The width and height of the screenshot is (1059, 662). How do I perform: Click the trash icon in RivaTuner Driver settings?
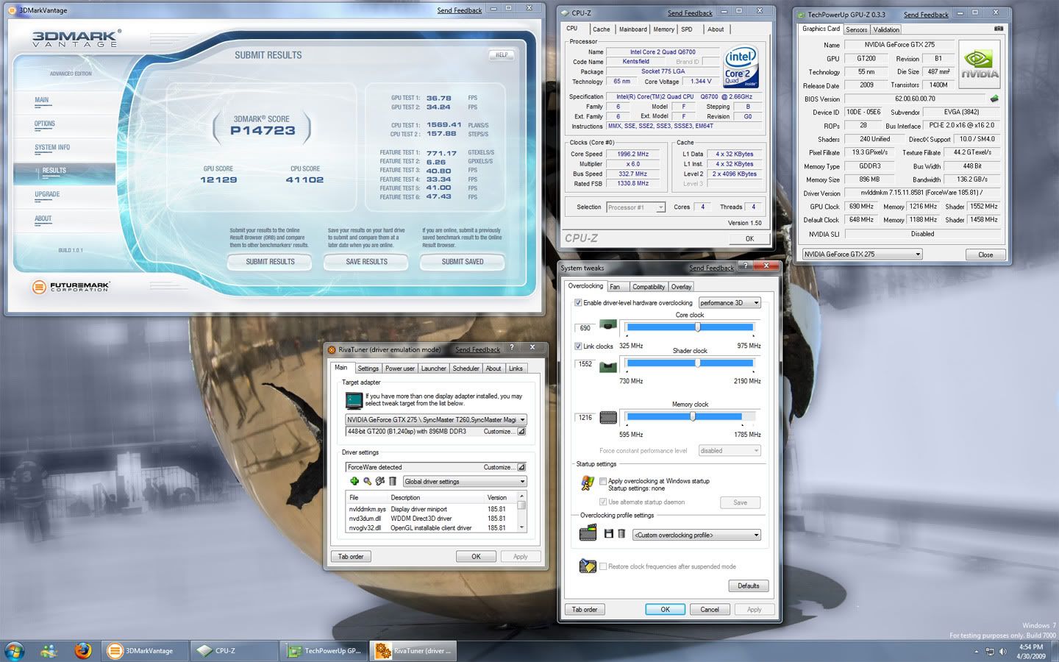[x=392, y=481]
